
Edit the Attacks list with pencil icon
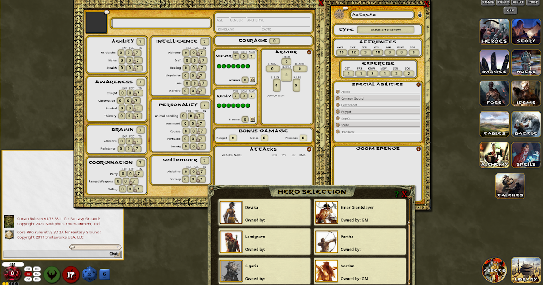[x=309, y=149]
